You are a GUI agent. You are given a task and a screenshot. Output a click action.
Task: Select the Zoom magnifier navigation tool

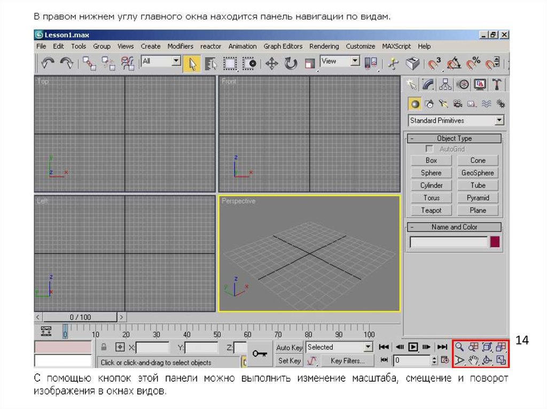coord(459,347)
